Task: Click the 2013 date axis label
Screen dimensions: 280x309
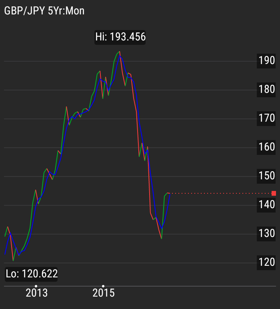Action: 37,293
